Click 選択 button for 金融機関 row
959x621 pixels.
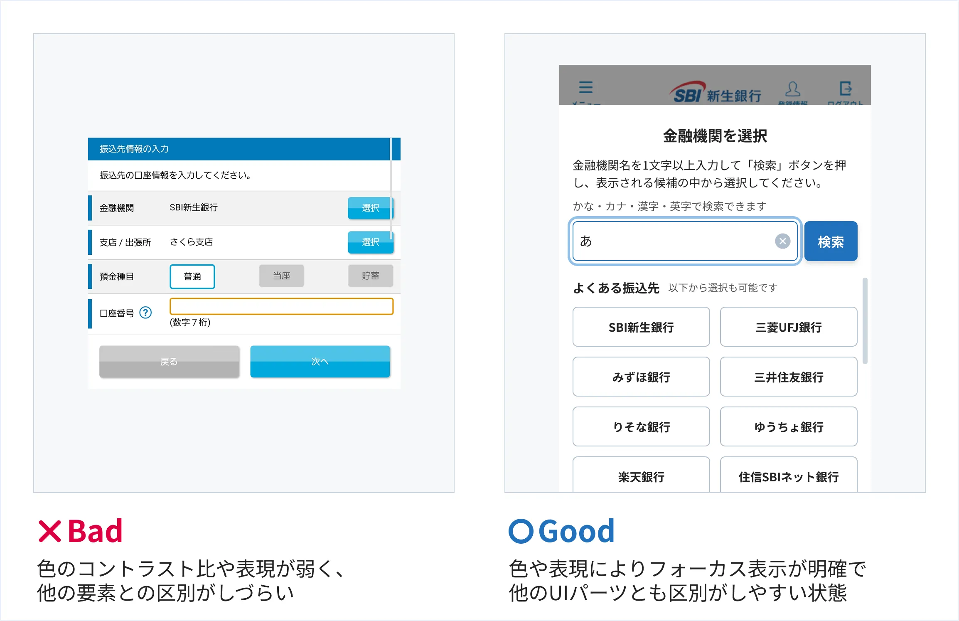(370, 208)
